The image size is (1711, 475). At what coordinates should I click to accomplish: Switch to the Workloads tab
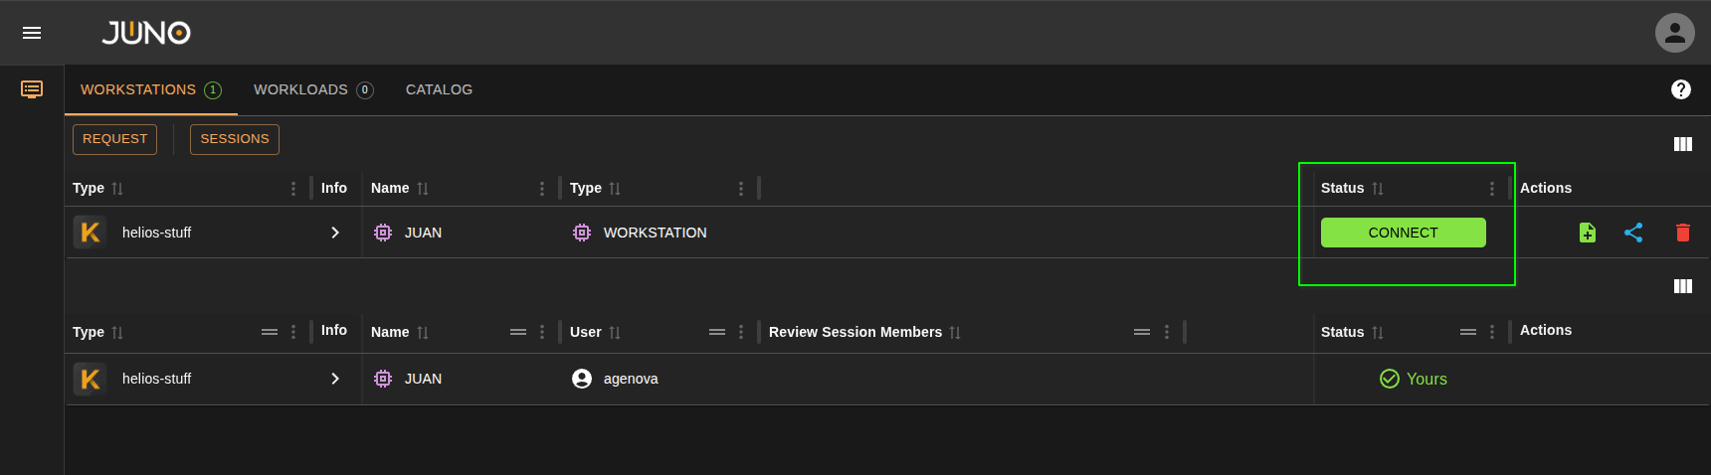pyautogui.click(x=312, y=89)
